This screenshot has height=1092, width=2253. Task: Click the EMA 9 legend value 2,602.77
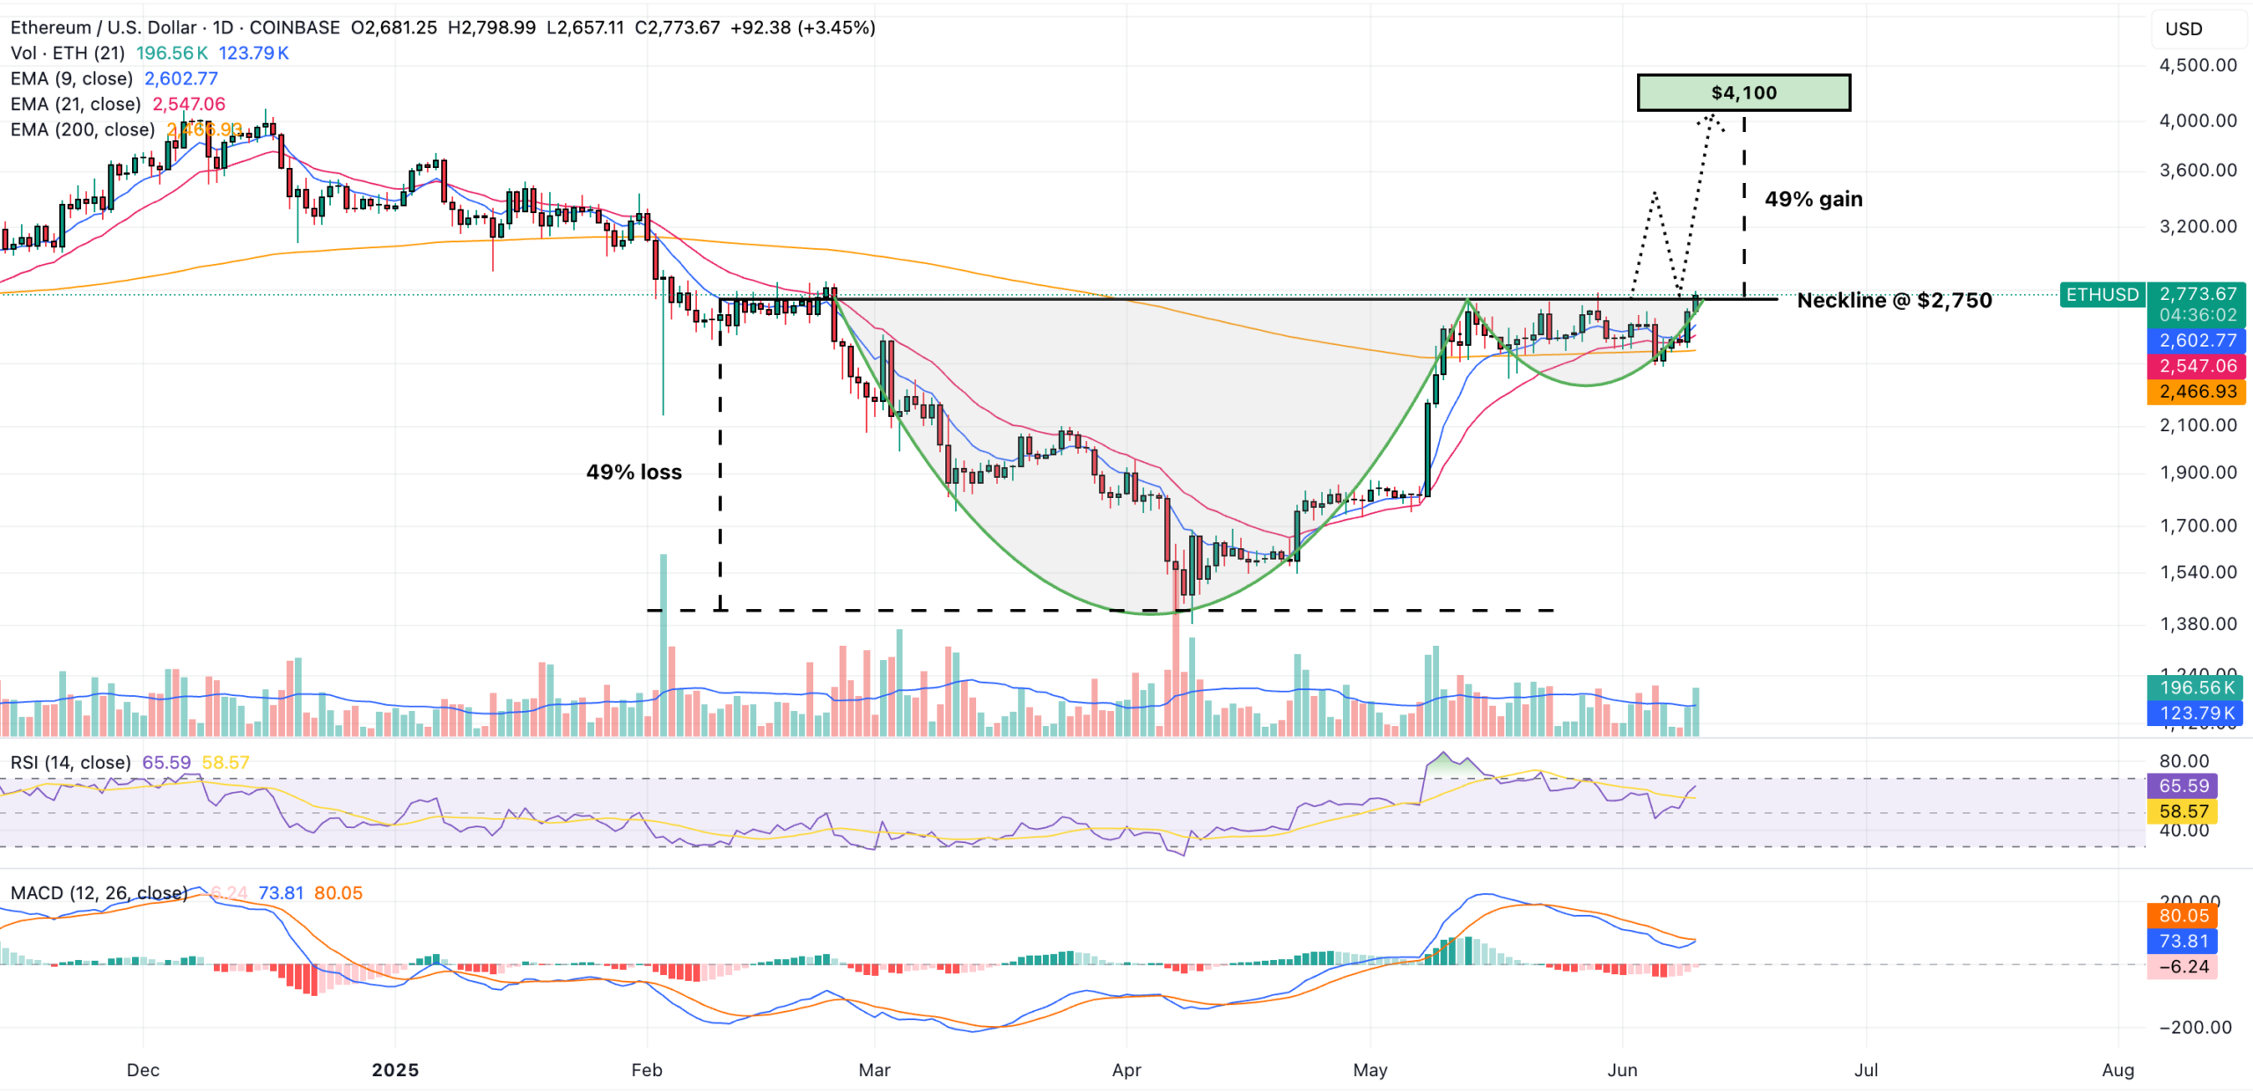(181, 78)
